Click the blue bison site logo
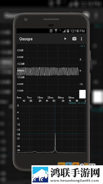This screenshot has width=103, height=184. 40,174
